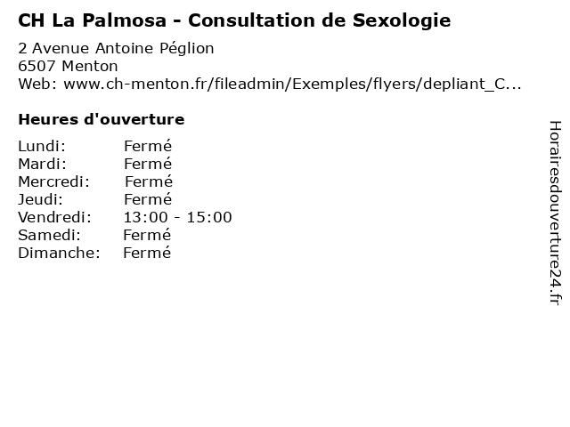The width and height of the screenshot is (570, 427).
Task: Click Fermé status beside Lundi
Action: [148, 146]
